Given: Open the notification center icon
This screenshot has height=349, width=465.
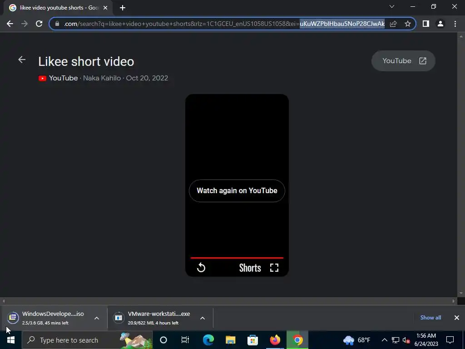Looking at the screenshot, I should point(450,340).
